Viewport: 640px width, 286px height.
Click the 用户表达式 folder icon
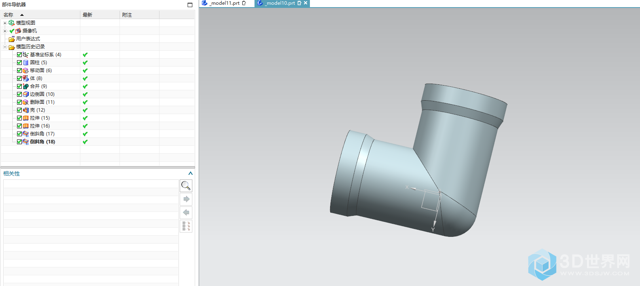[x=11, y=39]
